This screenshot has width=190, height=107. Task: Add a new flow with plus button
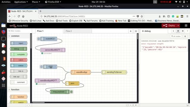point(131,31)
